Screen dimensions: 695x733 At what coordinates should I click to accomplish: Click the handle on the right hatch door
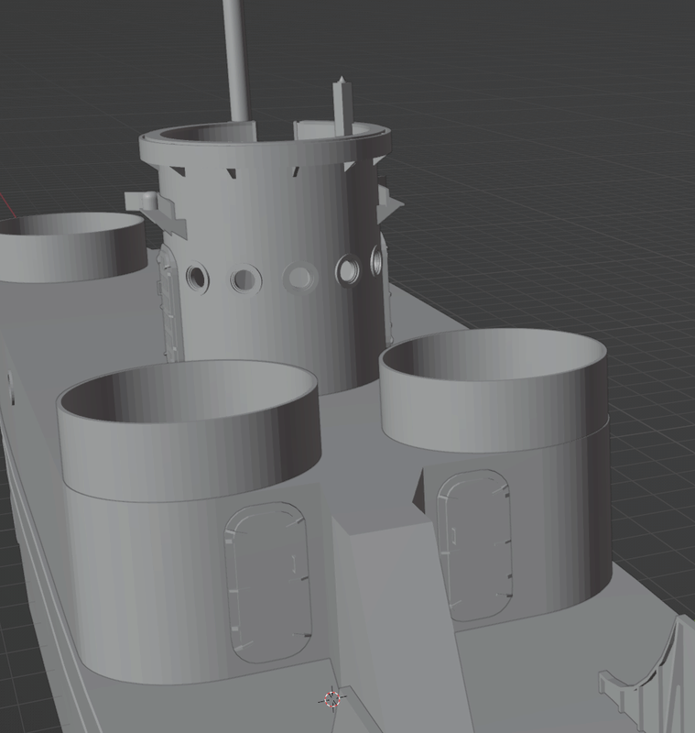[x=455, y=534]
